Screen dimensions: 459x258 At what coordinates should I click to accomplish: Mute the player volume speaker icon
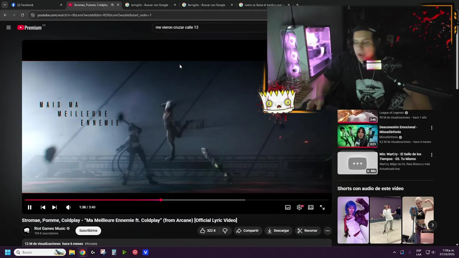point(68,207)
